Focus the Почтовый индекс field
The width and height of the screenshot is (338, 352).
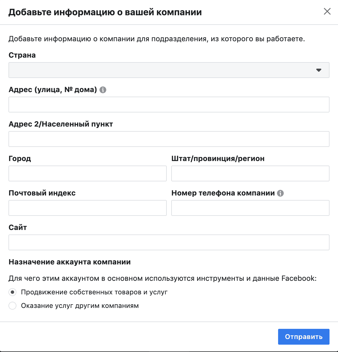(x=88, y=208)
